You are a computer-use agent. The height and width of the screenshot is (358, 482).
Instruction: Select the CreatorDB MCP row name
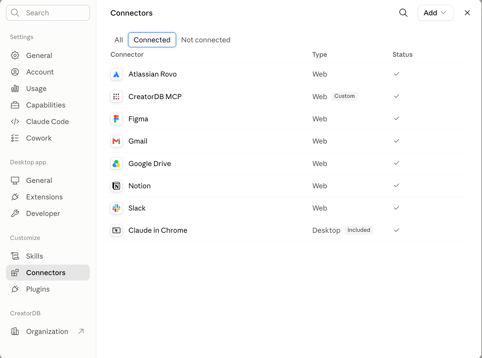[155, 97]
